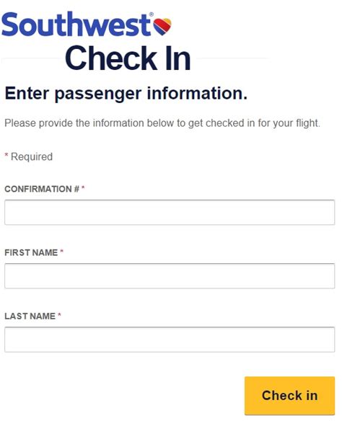Submit the form with Check in button
Screen dimensions: 342x421
click(x=289, y=396)
